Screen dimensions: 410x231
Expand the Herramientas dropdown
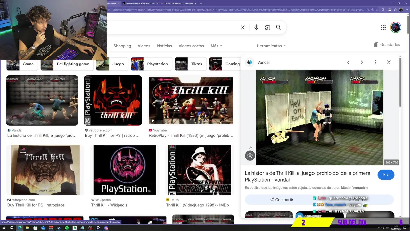click(x=271, y=46)
